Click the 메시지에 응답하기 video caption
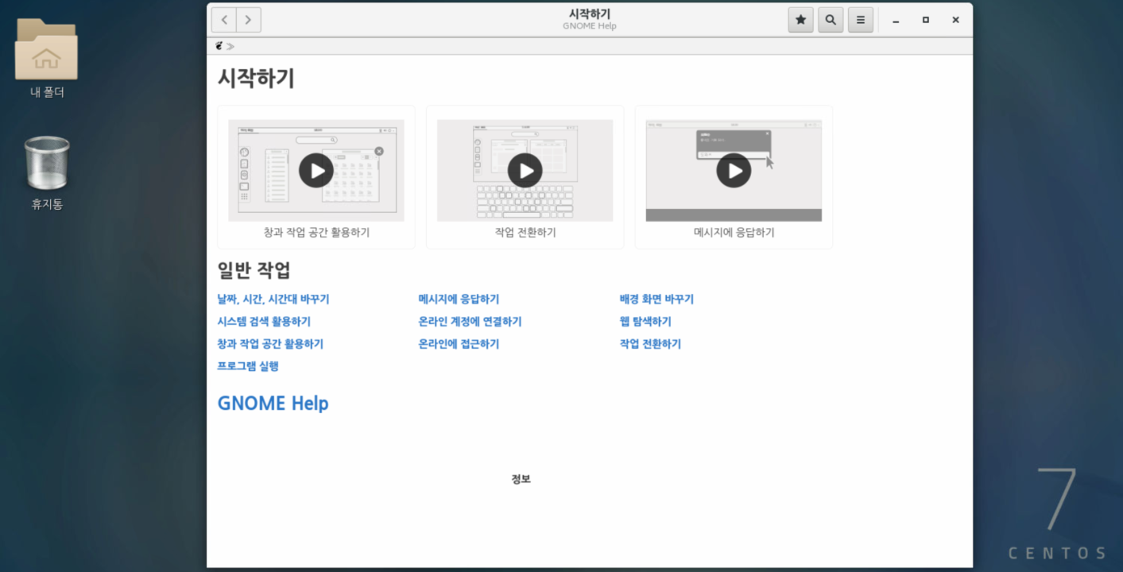Screen dimensions: 1123x572 734,233
